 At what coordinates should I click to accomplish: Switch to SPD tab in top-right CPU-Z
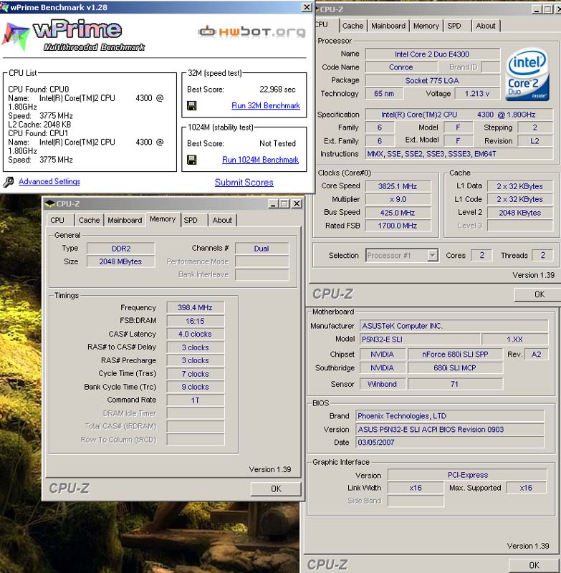pyautogui.click(x=454, y=26)
